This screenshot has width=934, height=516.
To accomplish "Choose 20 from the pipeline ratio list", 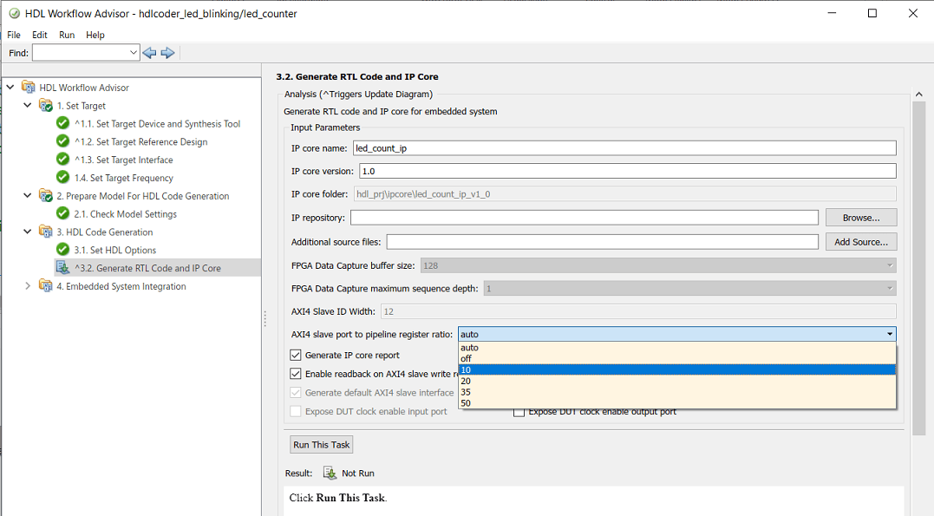I will coord(467,381).
